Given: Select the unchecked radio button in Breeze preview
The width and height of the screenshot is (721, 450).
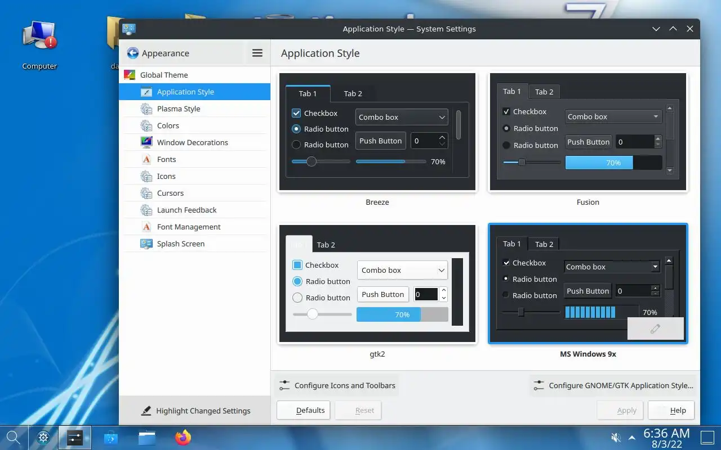Looking at the screenshot, I should [x=296, y=145].
